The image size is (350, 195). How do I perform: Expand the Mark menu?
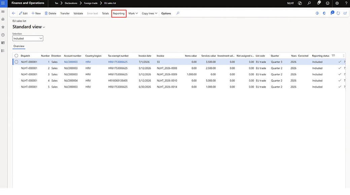(x=133, y=13)
